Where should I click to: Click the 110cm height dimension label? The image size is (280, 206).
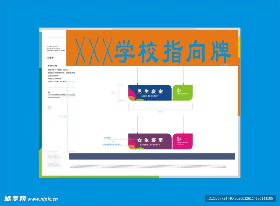tap(63, 116)
